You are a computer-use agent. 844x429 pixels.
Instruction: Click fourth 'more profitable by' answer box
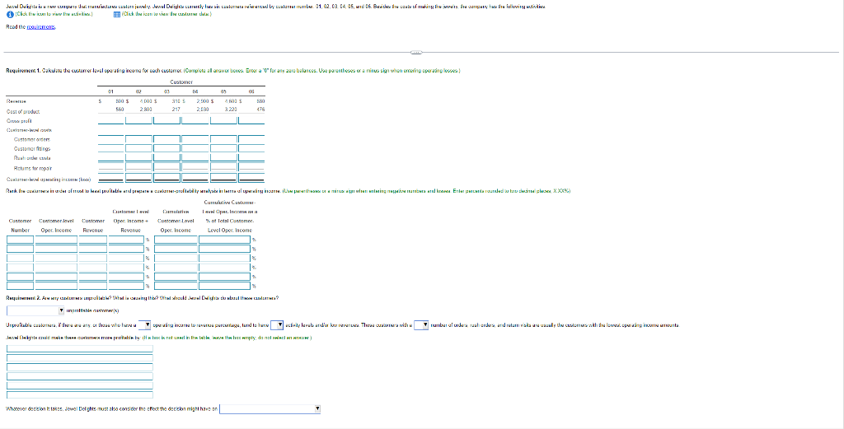pos(80,375)
